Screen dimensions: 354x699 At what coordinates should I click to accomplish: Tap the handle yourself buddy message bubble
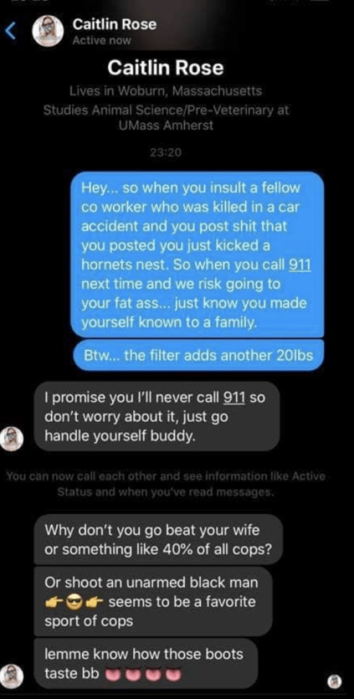coord(157,416)
